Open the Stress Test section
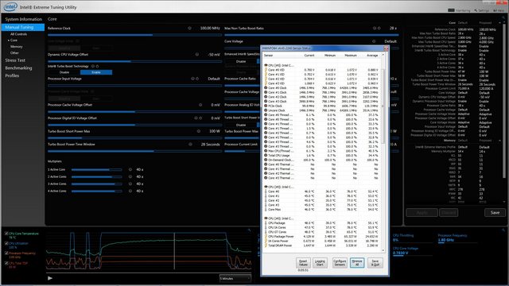The image size is (509, 286). point(15,60)
